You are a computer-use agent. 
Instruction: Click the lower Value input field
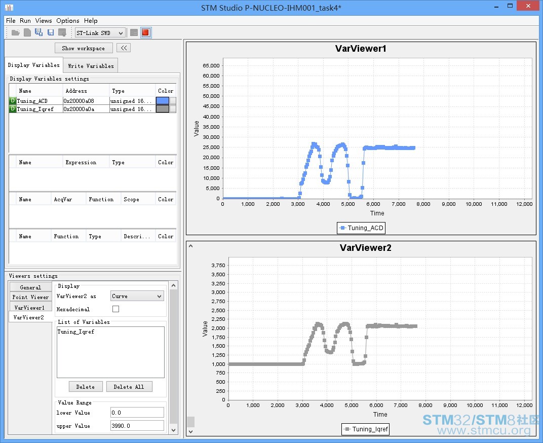(x=137, y=413)
